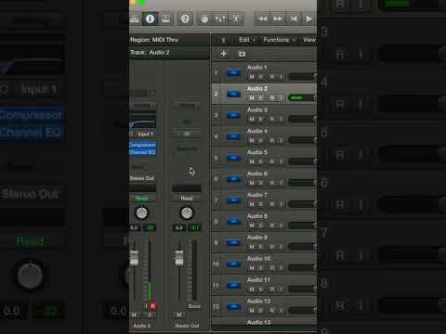Click the Fast Forward transport button
Viewport: 446px width, 334px height.
tap(278, 19)
